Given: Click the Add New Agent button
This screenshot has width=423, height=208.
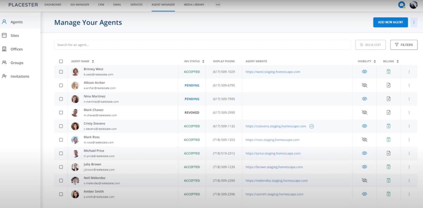Looking at the screenshot, I should [x=390, y=22].
